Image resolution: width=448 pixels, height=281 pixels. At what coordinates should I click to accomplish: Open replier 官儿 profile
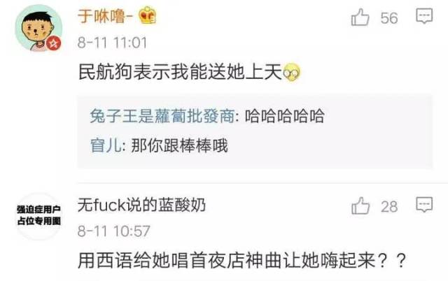click(x=106, y=145)
